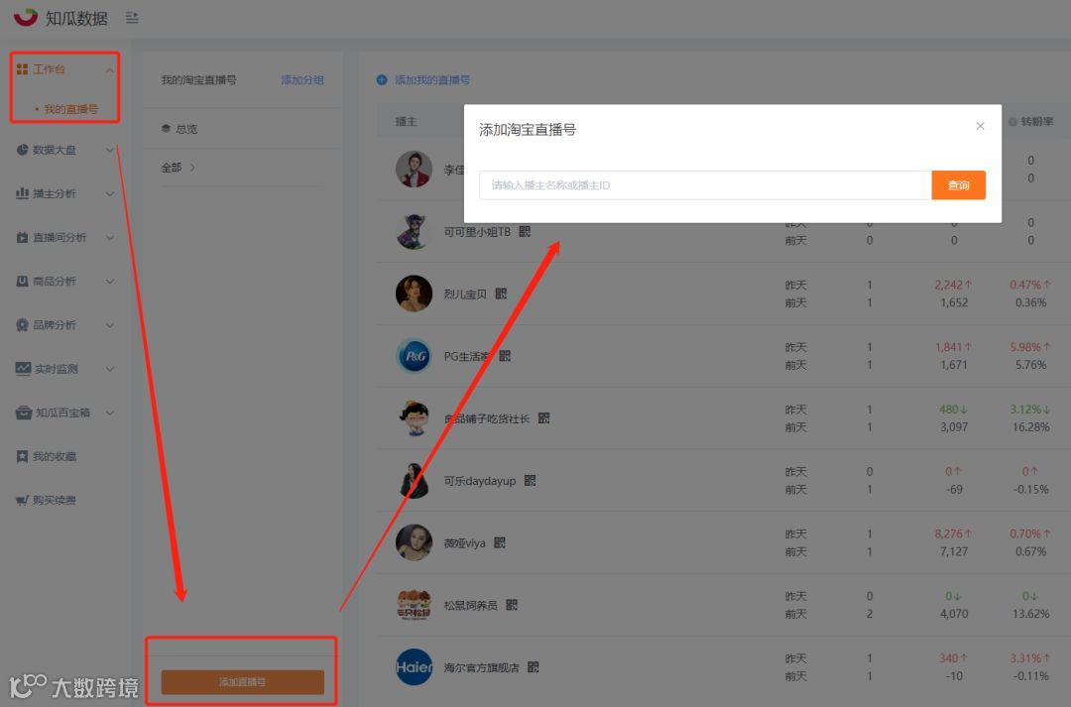Click the 2,242 value in 烈儿宝贝 row
The height and width of the screenshot is (707, 1071).
[x=949, y=285]
